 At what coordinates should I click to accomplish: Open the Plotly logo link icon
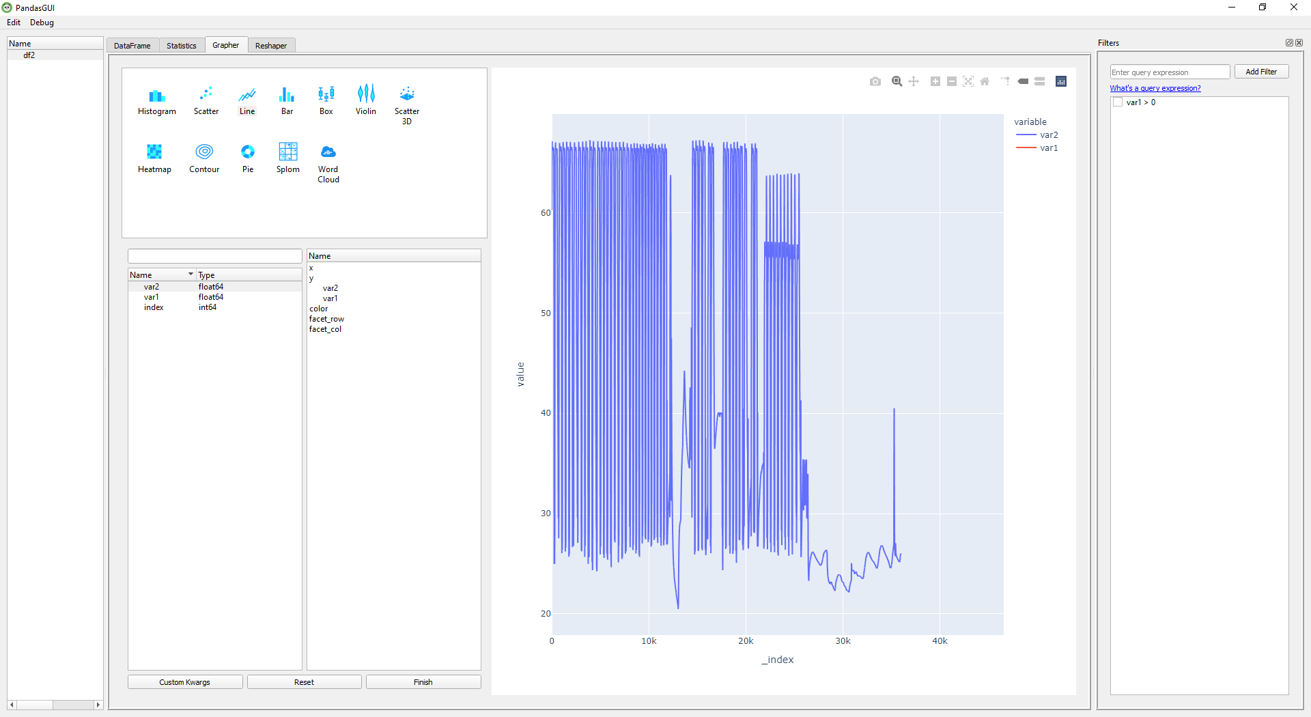point(1061,81)
